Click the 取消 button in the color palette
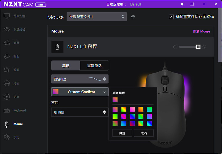The width and height of the screenshot is (222, 154). (144, 133)
